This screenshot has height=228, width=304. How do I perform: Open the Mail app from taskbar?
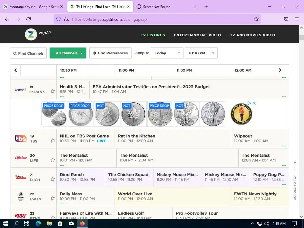71,224
